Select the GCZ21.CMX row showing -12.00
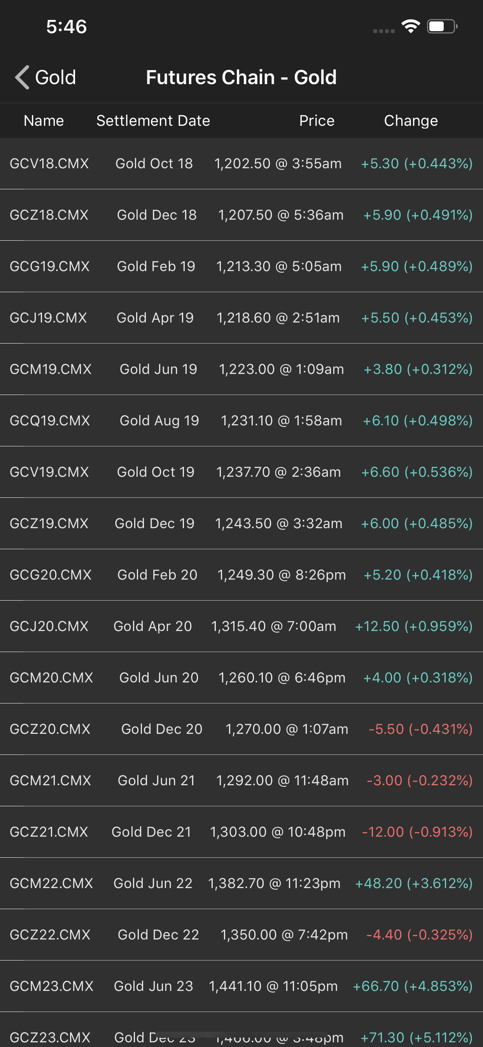Screen dimensions: 483x1047 point(241,832)
